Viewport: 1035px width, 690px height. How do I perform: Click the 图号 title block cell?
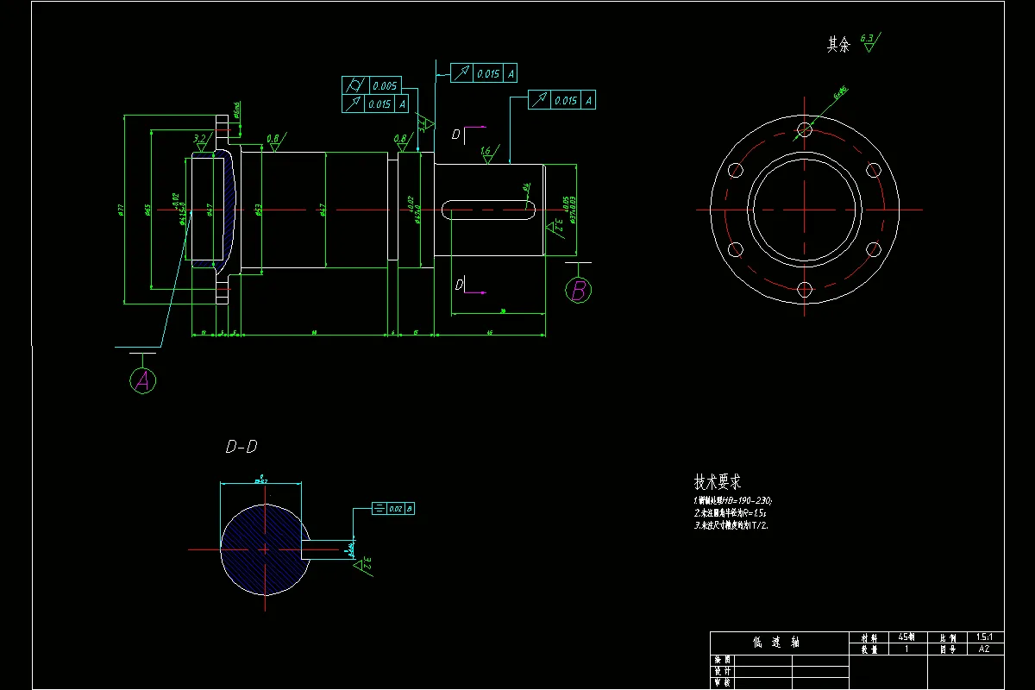click(947, 649)
